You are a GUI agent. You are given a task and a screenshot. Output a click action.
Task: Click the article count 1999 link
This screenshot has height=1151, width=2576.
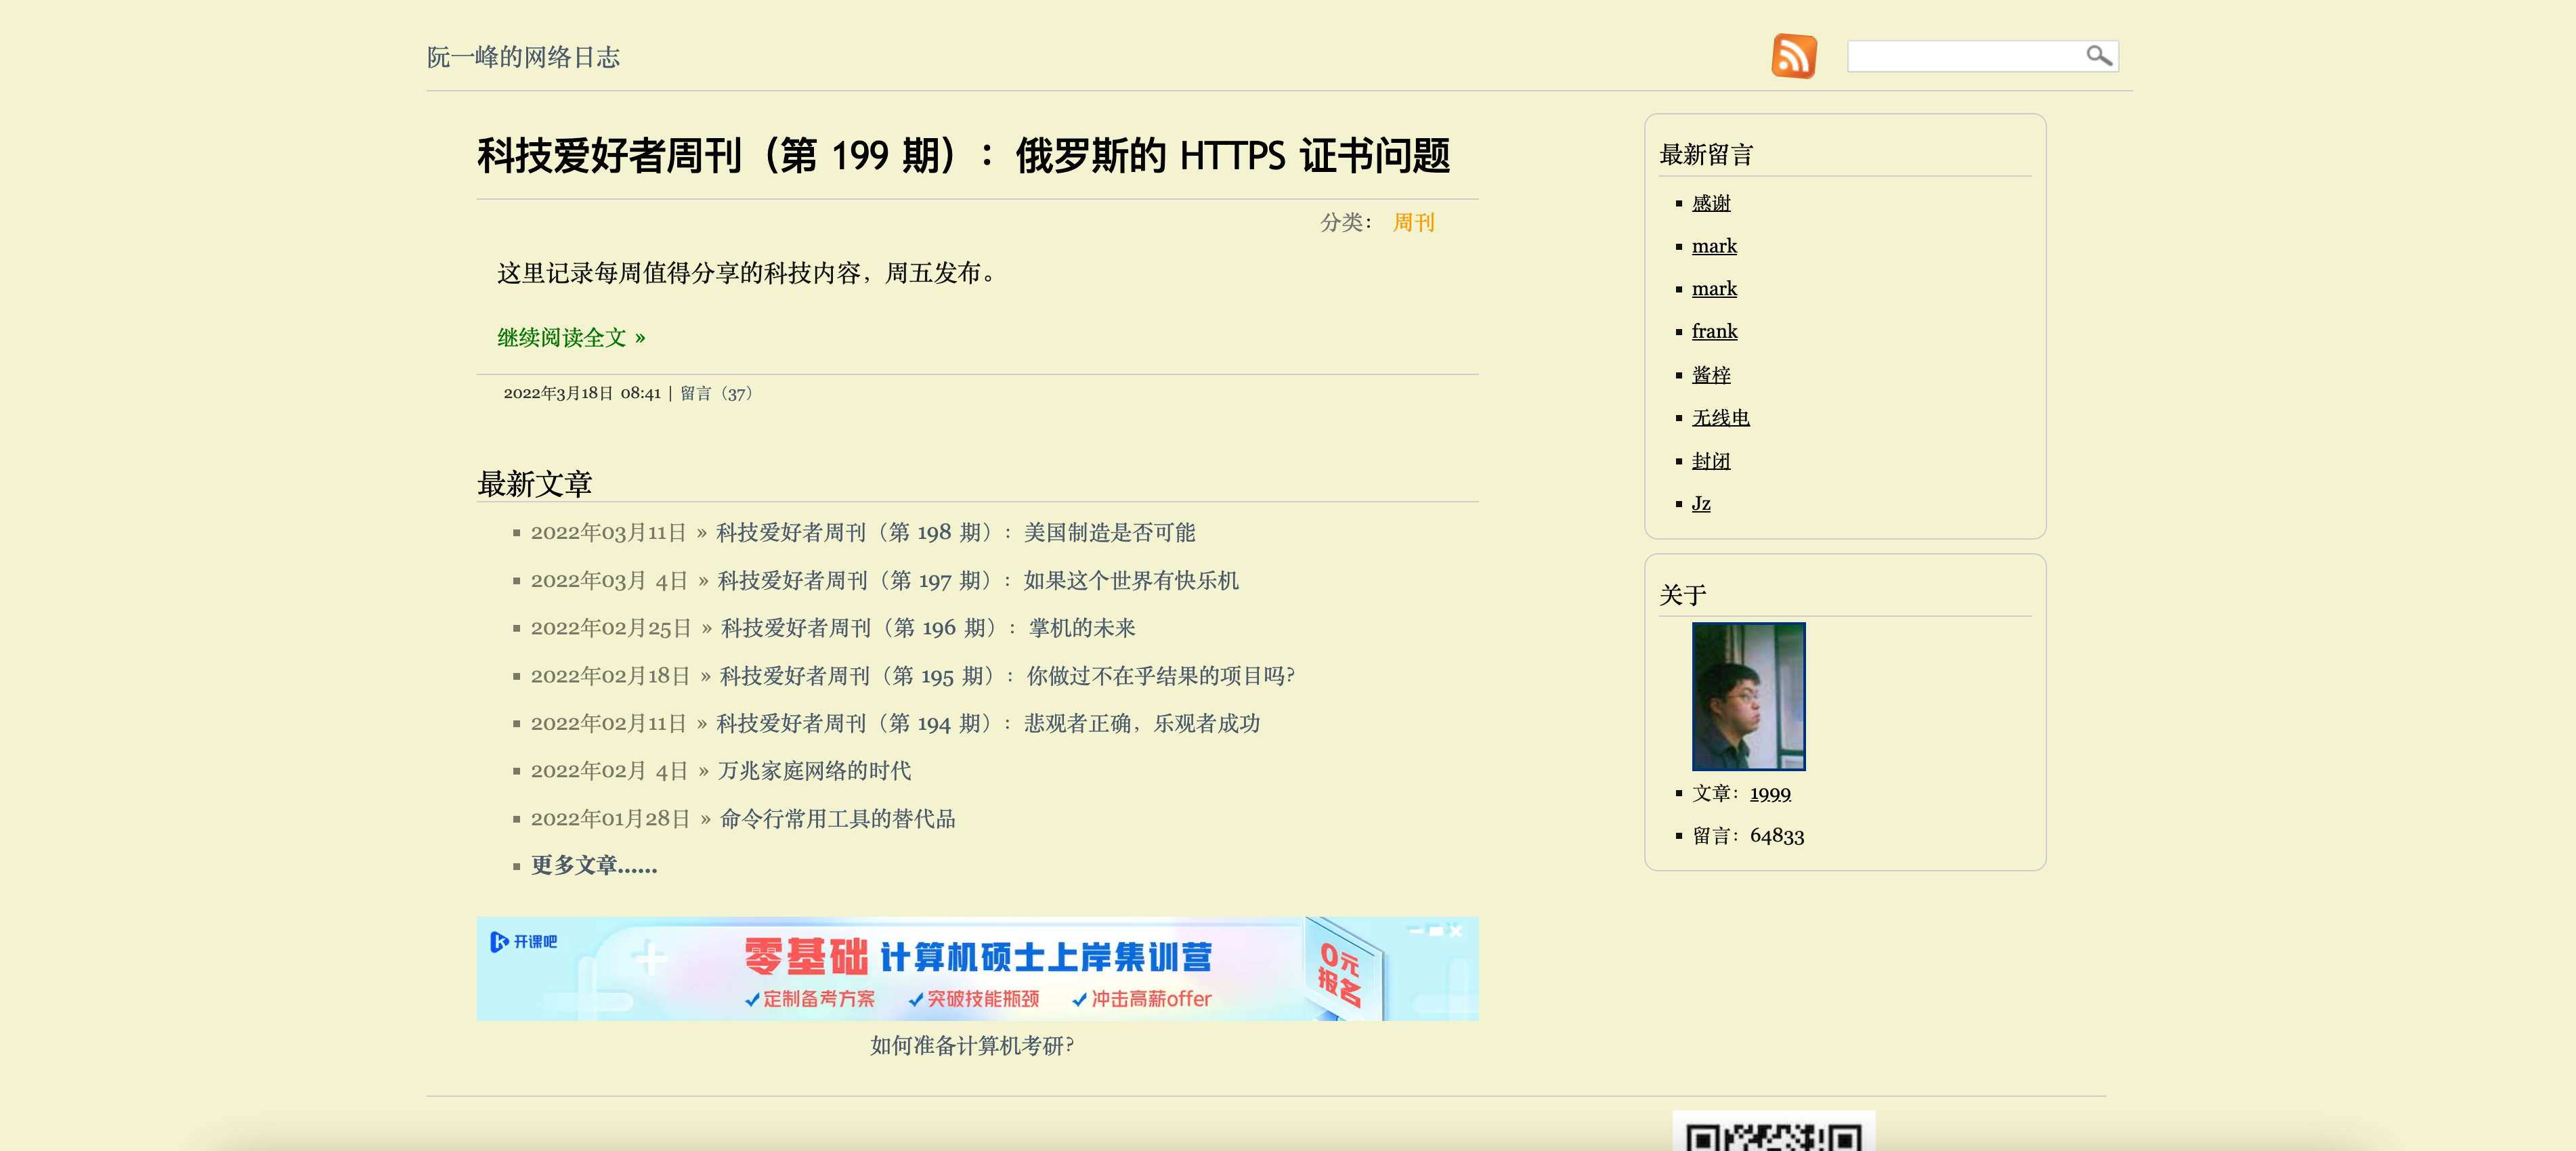(x=1770, y=794)
